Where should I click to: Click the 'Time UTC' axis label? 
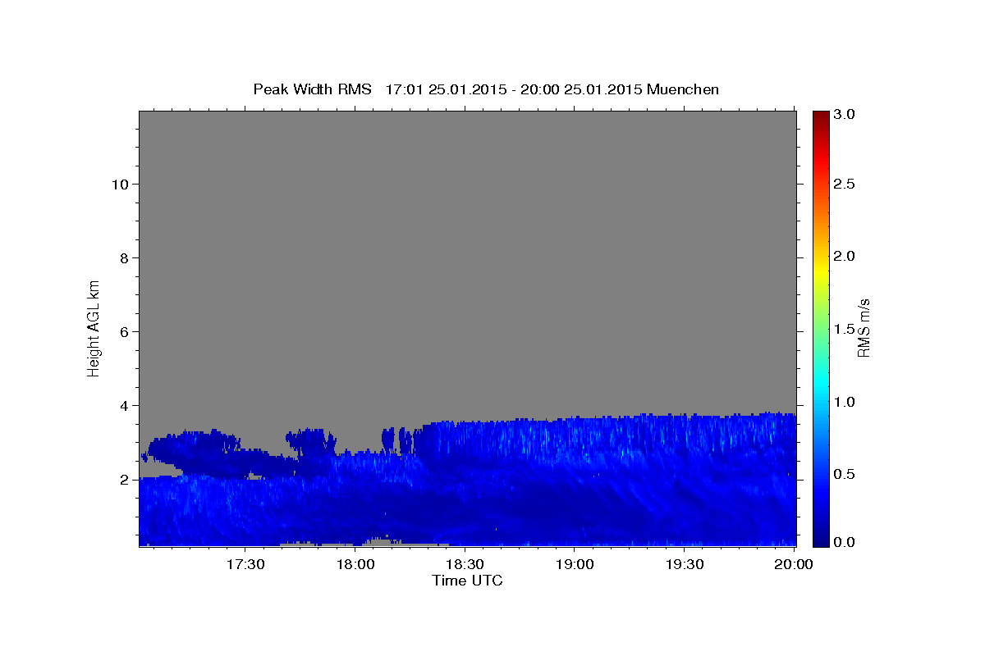pos(467,581)
